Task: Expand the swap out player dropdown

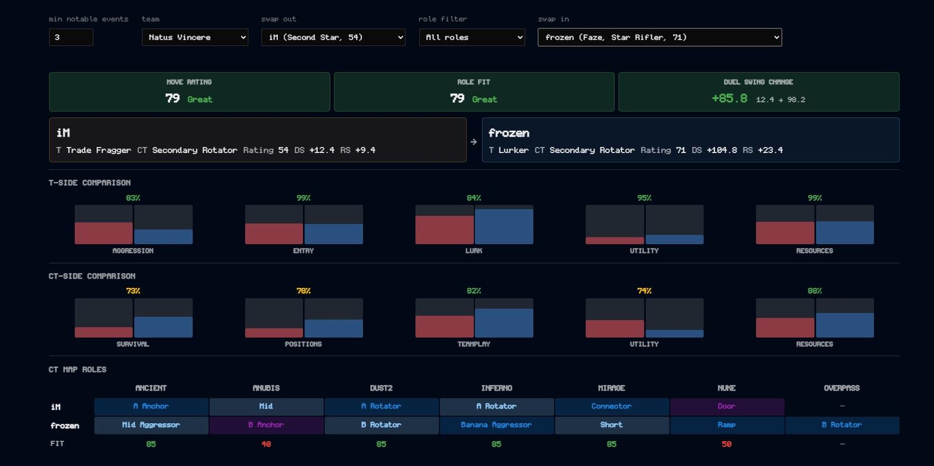Action: 333,37
